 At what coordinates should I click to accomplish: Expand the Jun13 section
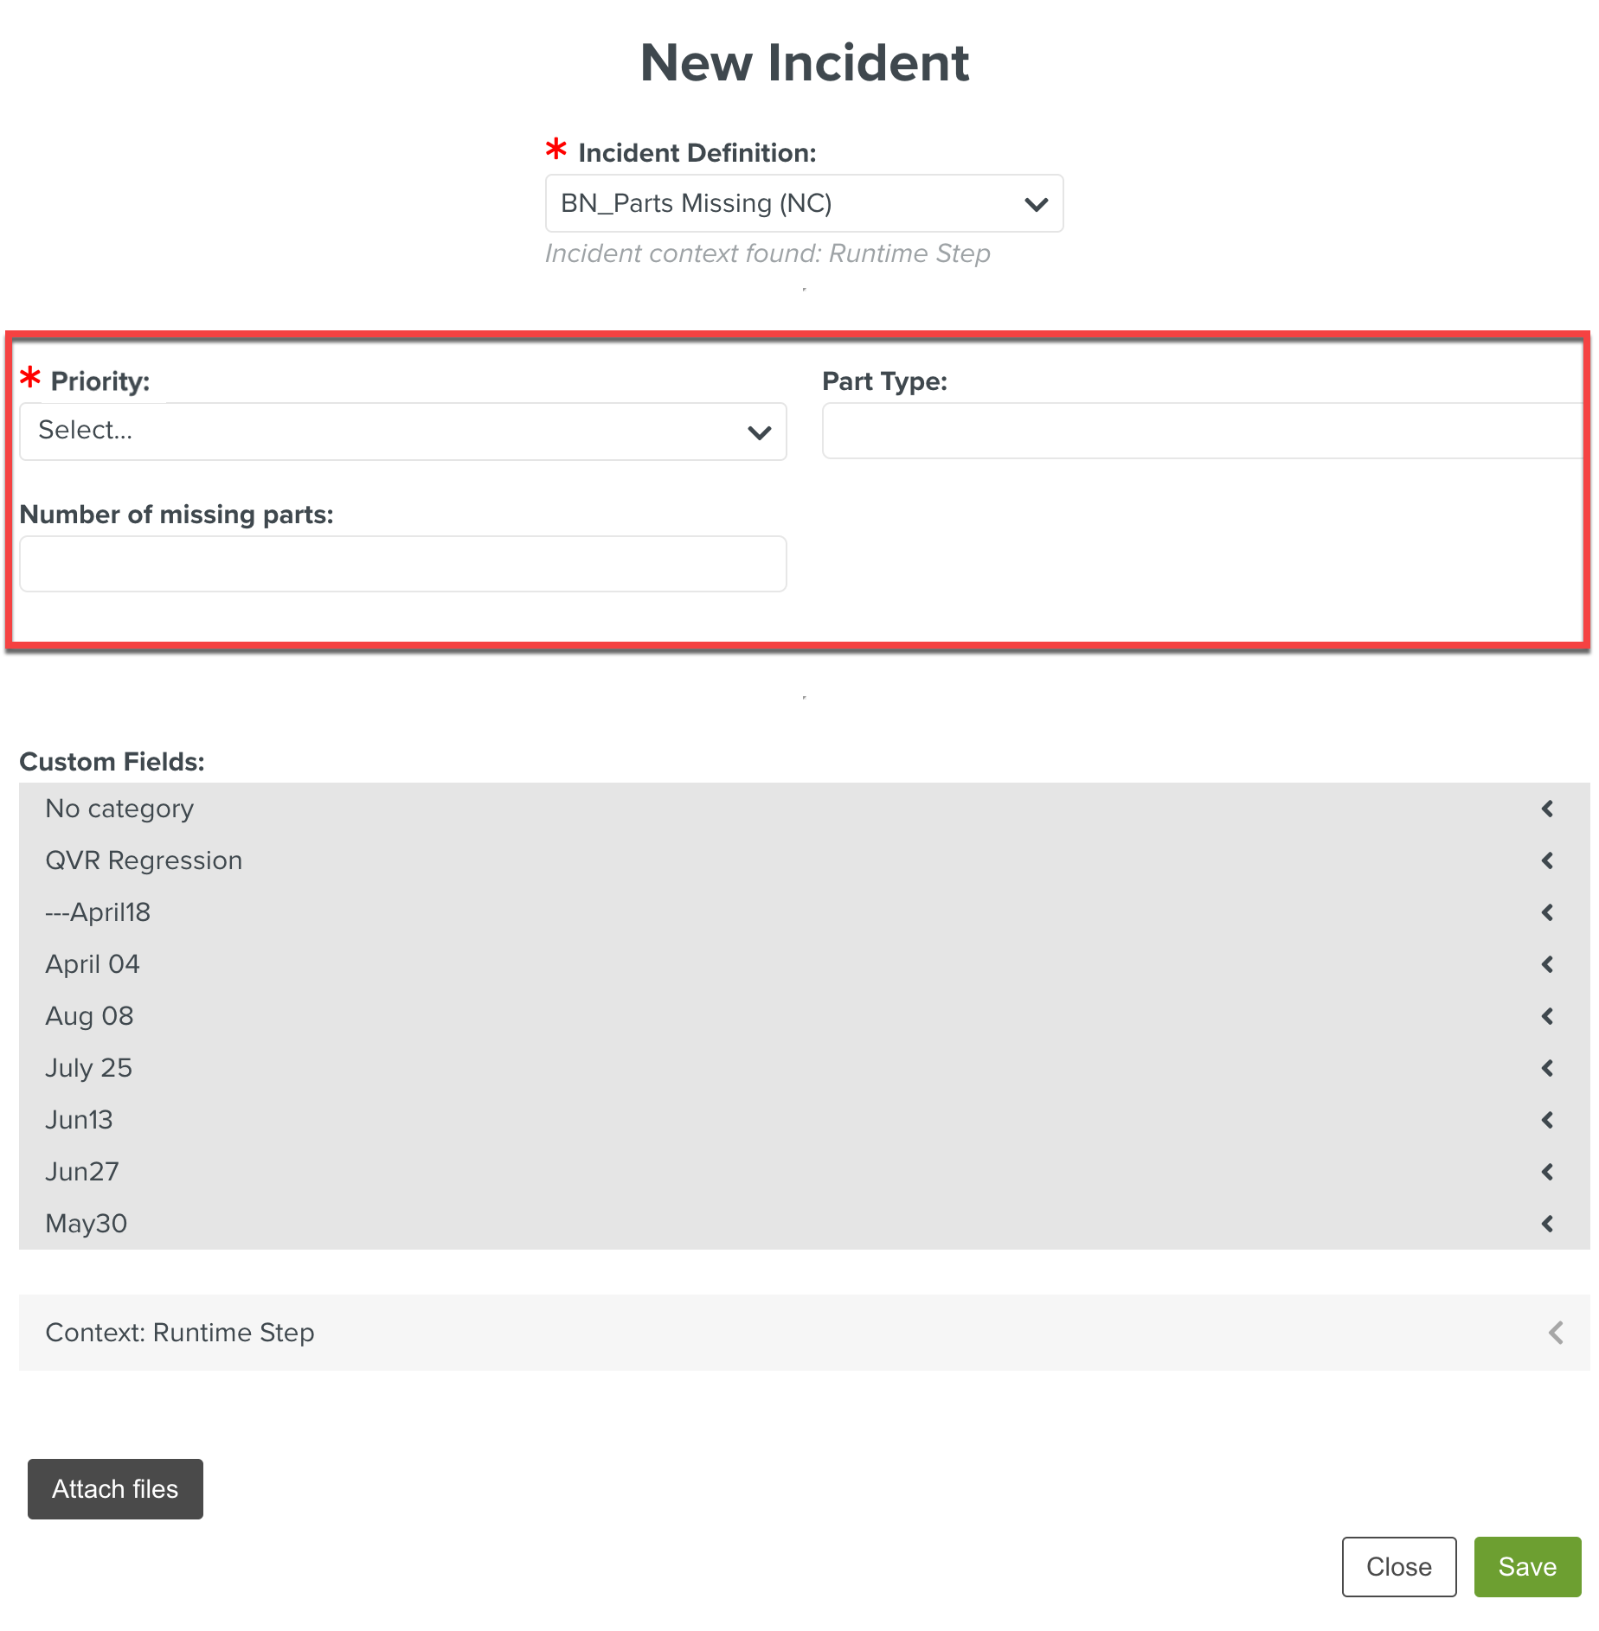coord(804,1120)
